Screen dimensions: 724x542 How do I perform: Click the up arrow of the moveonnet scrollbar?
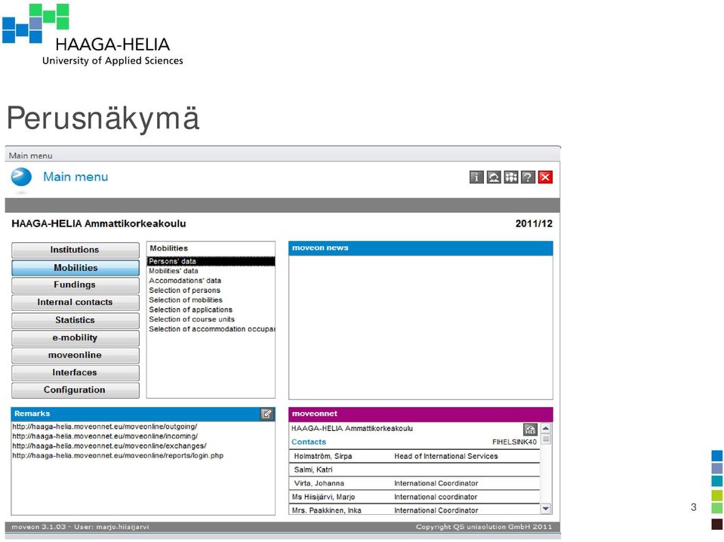coord(546,429)
